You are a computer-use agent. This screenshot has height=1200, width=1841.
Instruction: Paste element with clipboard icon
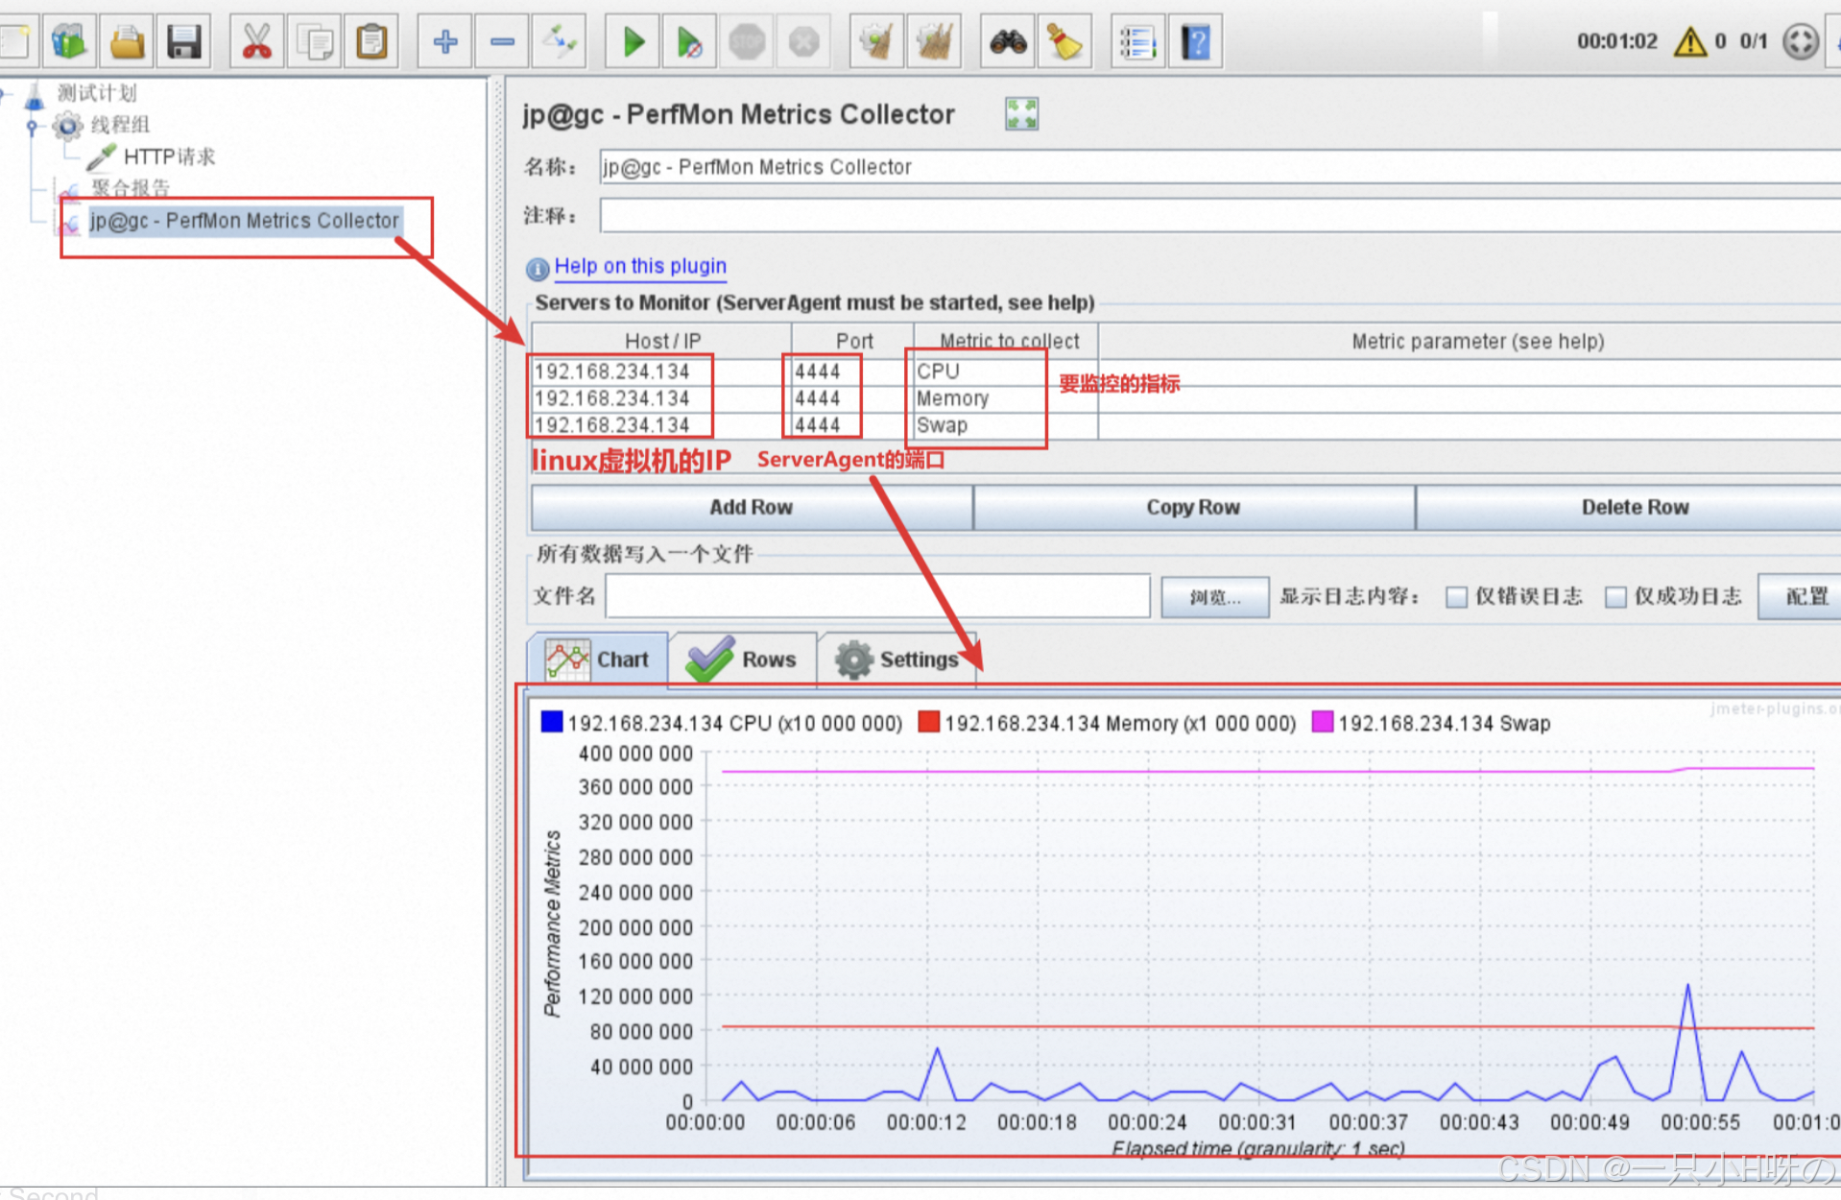tap(372, 41)
